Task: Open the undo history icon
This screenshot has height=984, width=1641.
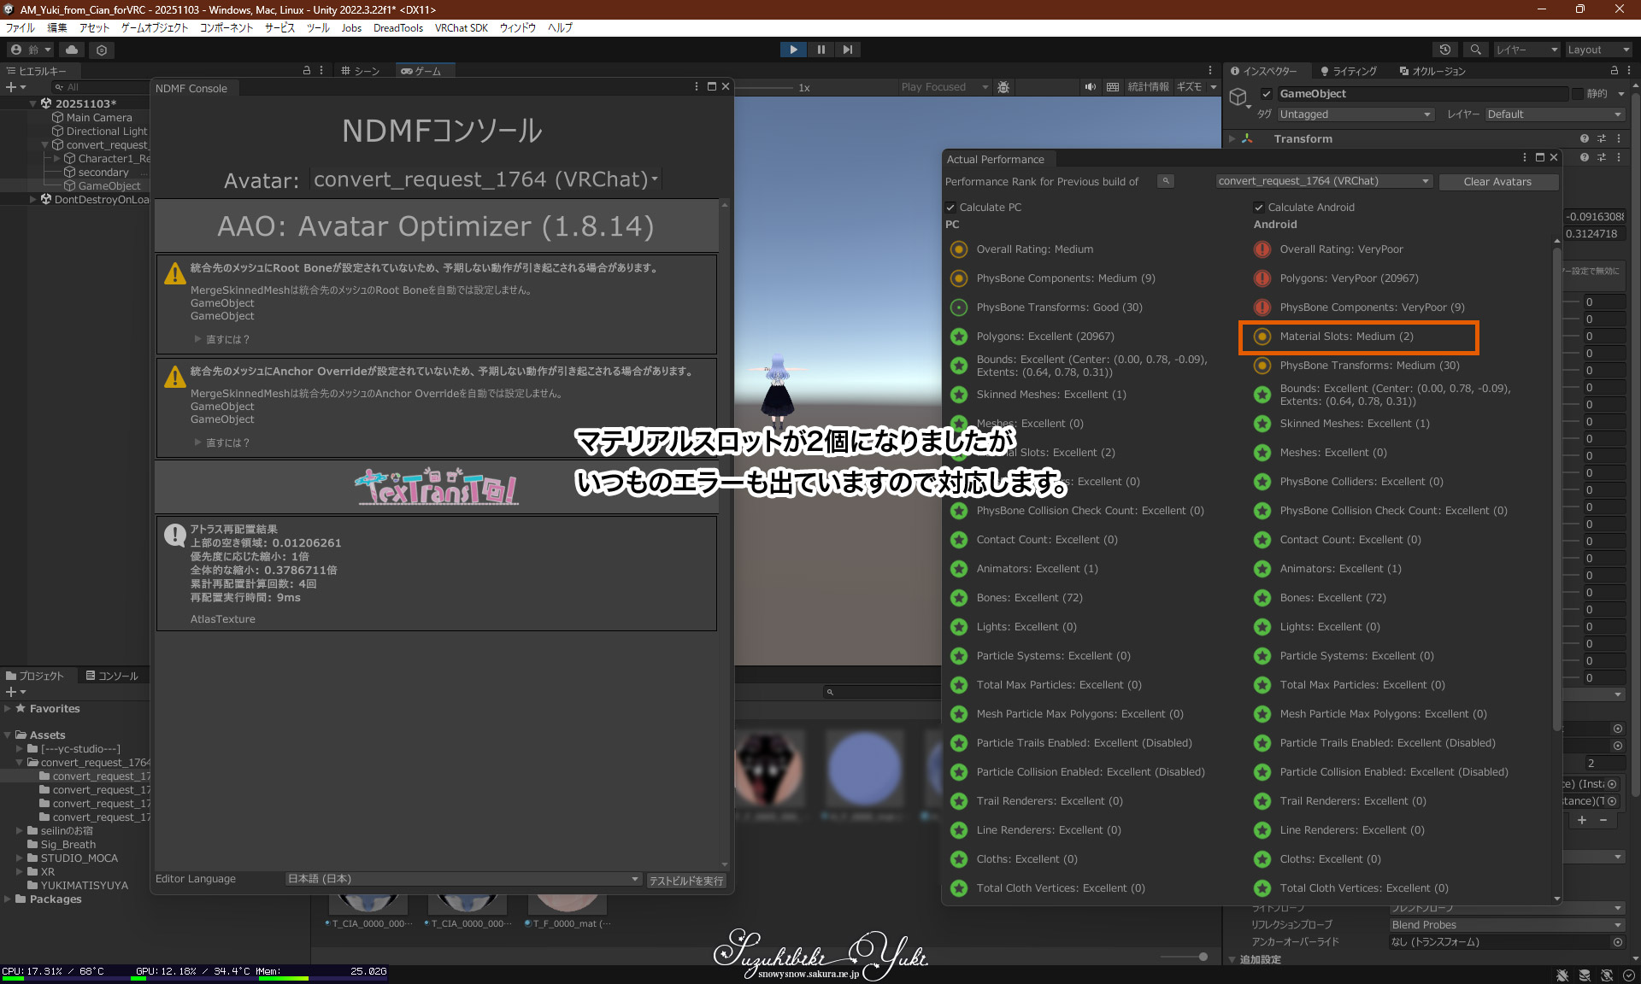Action: (1445, 50)
